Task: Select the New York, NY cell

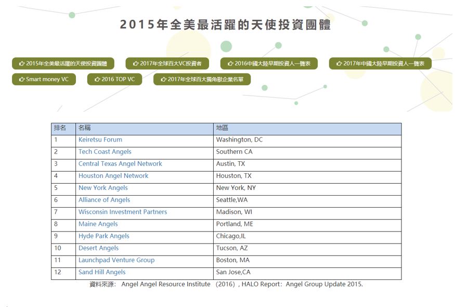Action: click(307, 189)
